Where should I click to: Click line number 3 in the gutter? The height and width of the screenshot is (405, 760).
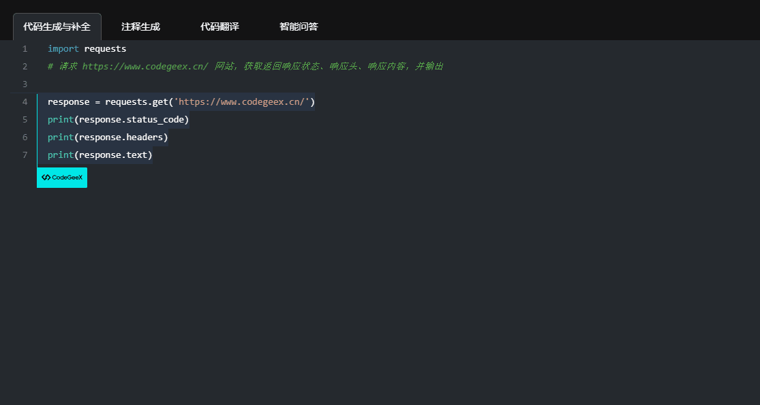tap(25, 84)
